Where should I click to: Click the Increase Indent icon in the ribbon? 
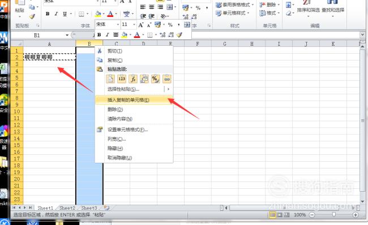tap(152, 16)
